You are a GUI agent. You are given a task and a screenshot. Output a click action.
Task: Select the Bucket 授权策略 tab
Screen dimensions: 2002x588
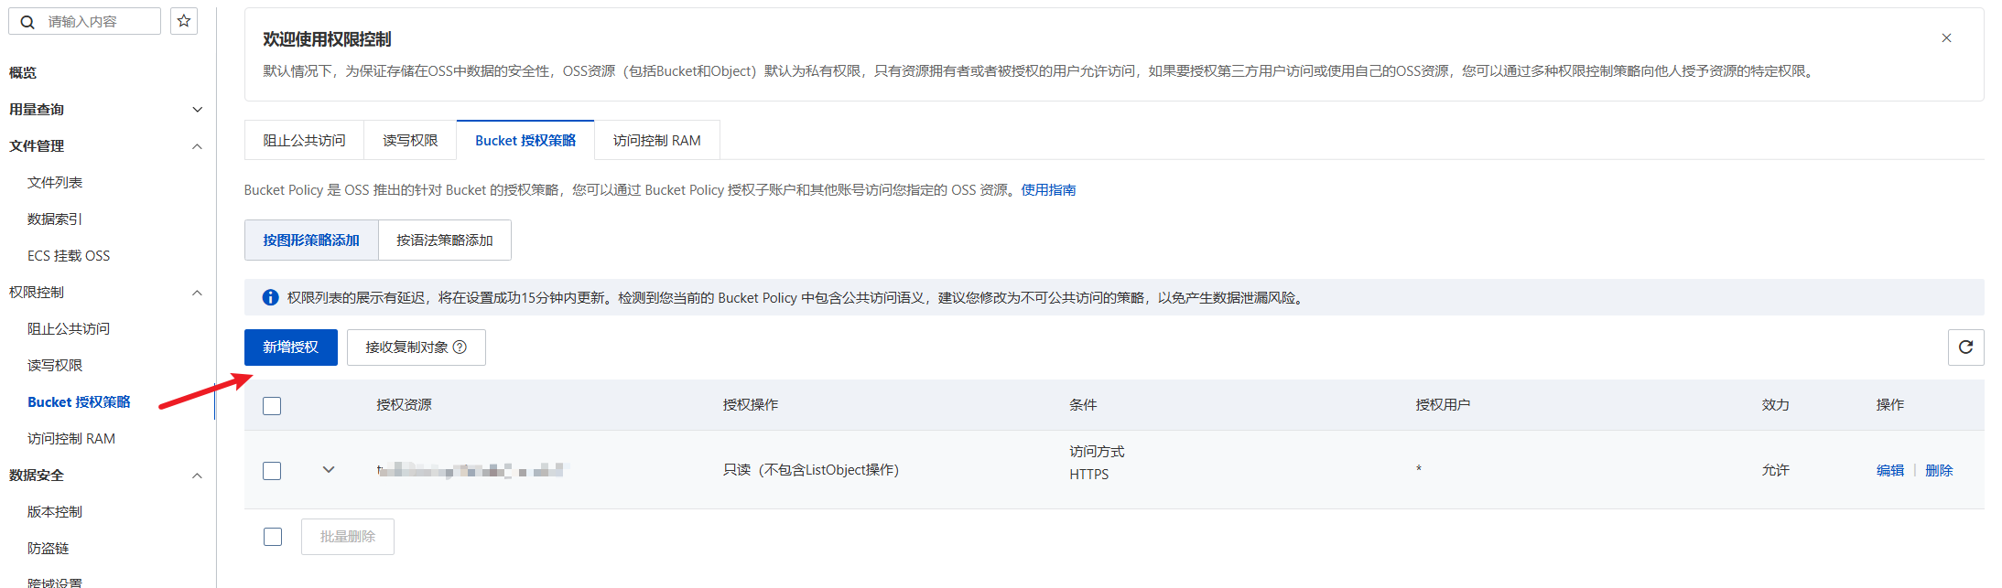click(525, 140)
